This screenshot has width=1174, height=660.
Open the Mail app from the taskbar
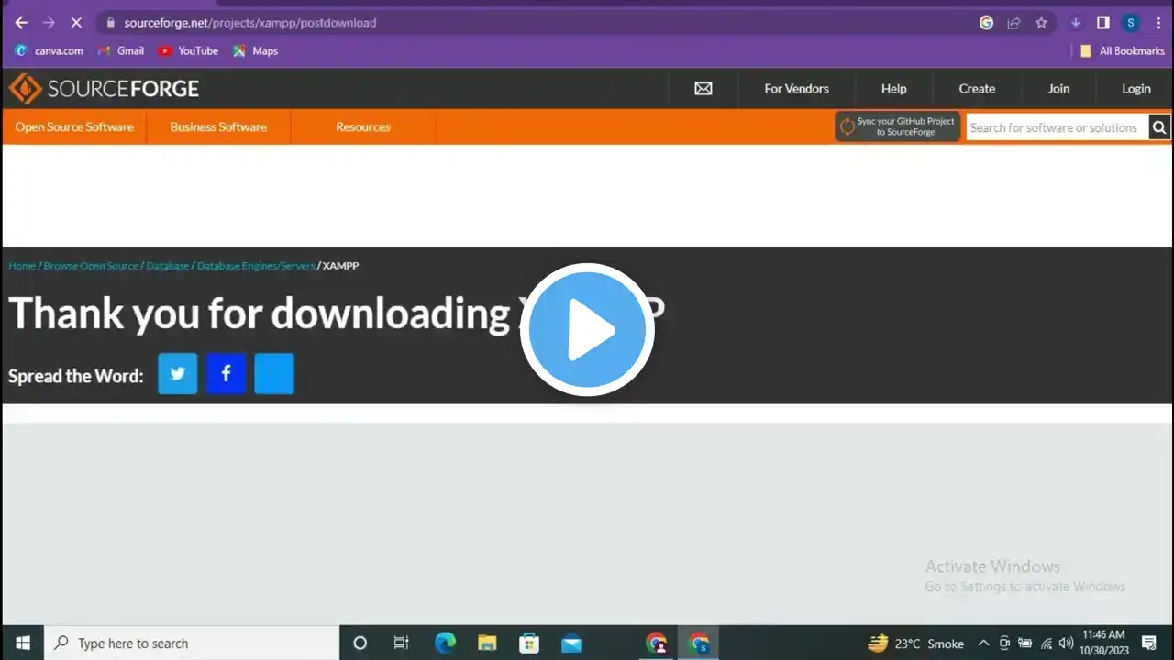tap(571, 643)
